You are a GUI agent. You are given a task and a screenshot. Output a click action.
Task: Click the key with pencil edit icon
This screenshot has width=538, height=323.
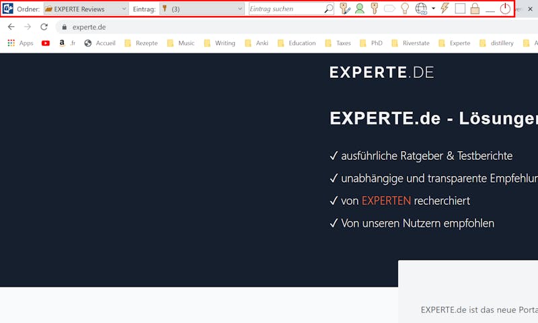tap(345, 9)
